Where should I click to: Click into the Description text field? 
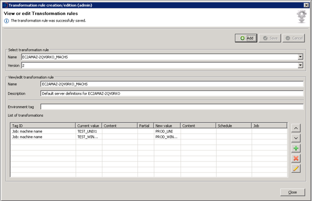click(172, 93)
